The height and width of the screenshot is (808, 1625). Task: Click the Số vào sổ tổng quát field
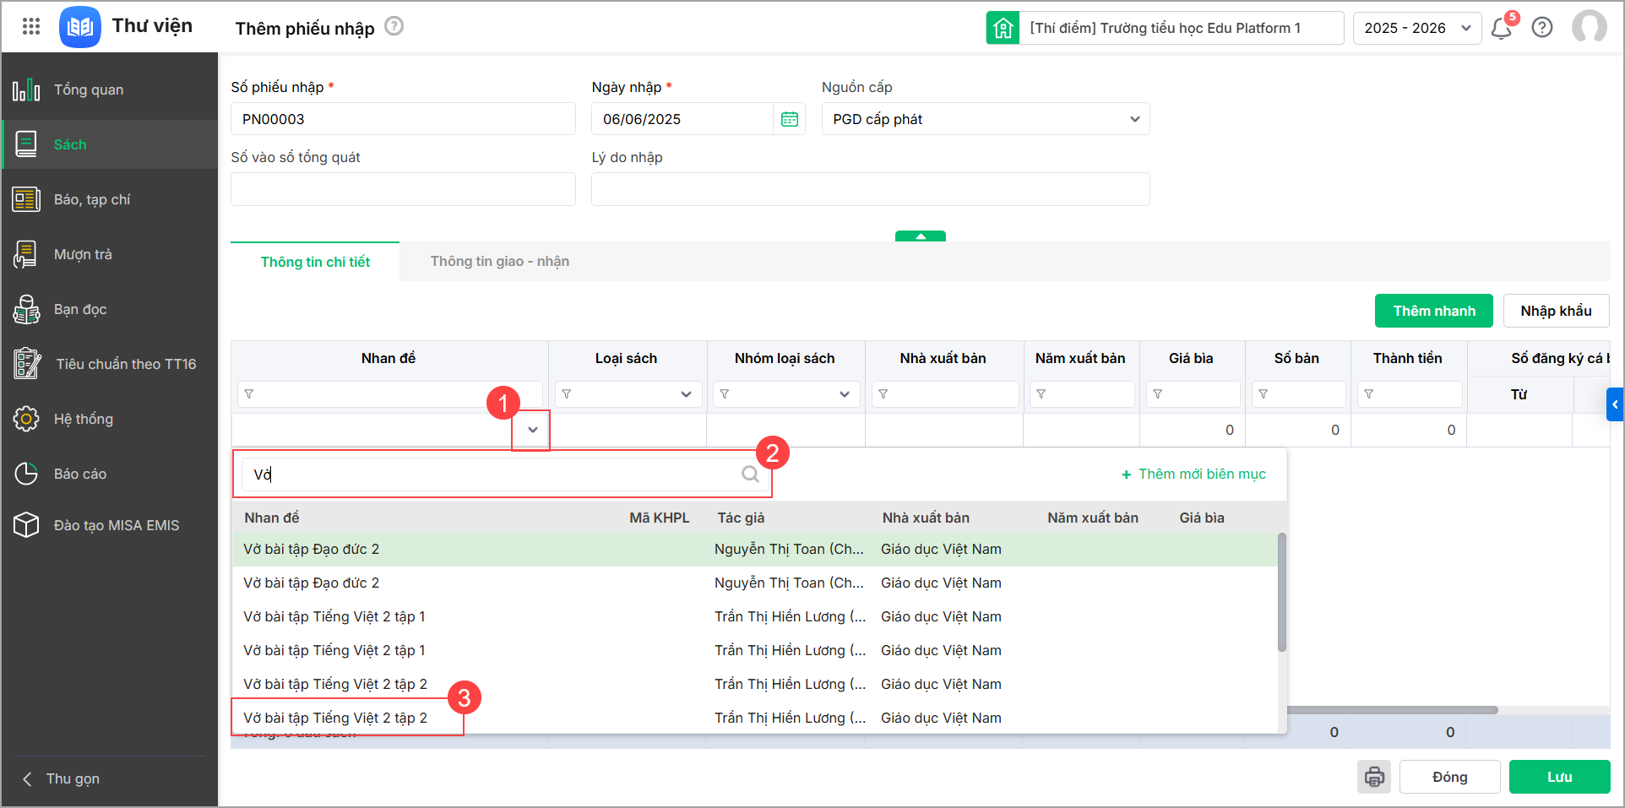tap(403, 189)
